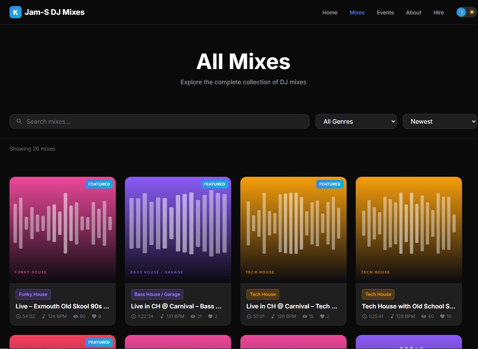Screen dimensions: 478x349
Task: Select Mixes in navigation
Action: [x=357, y=13]
